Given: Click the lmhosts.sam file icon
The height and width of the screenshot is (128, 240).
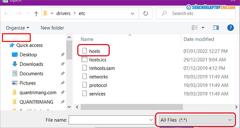Looking at the screenshot, I should pos(84,68).
